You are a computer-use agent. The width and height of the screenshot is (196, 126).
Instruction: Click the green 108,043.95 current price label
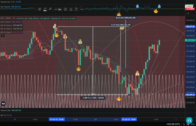[x=190, y=40]
